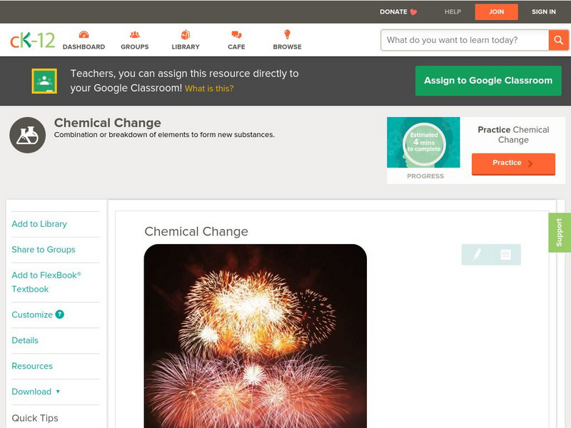Click the orange search magnifier button
Viewport: 571px width, 428px height.
click(x=558, y=40)
